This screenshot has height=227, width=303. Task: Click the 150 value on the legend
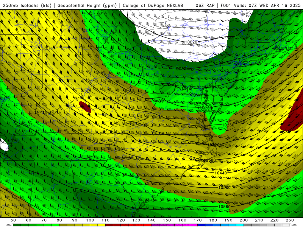pos(167,220)
